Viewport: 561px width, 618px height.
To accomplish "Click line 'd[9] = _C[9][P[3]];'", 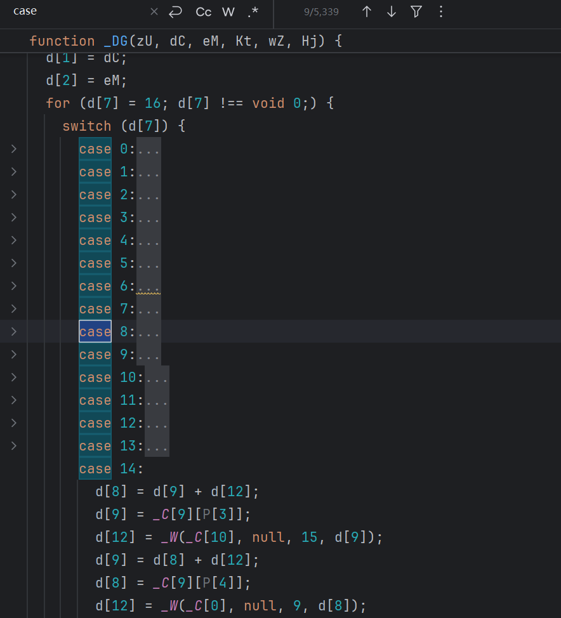I will (x=173, y=515).
